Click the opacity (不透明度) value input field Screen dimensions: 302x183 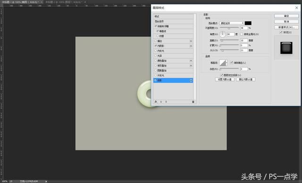click(244, 28)
